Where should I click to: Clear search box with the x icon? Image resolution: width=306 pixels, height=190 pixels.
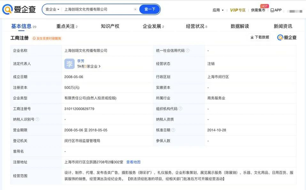[135, 9]
